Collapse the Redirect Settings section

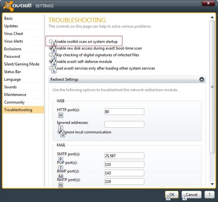coord(201,79)
